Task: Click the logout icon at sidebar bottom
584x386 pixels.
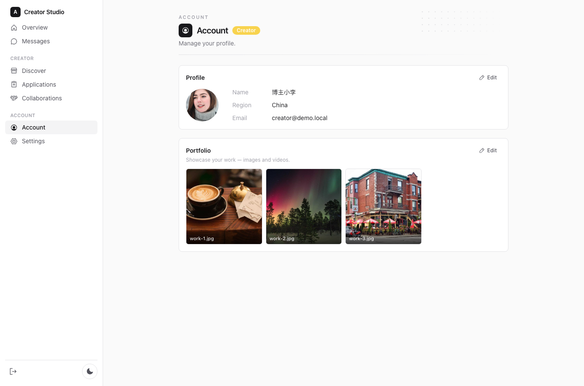Action: 13,371
